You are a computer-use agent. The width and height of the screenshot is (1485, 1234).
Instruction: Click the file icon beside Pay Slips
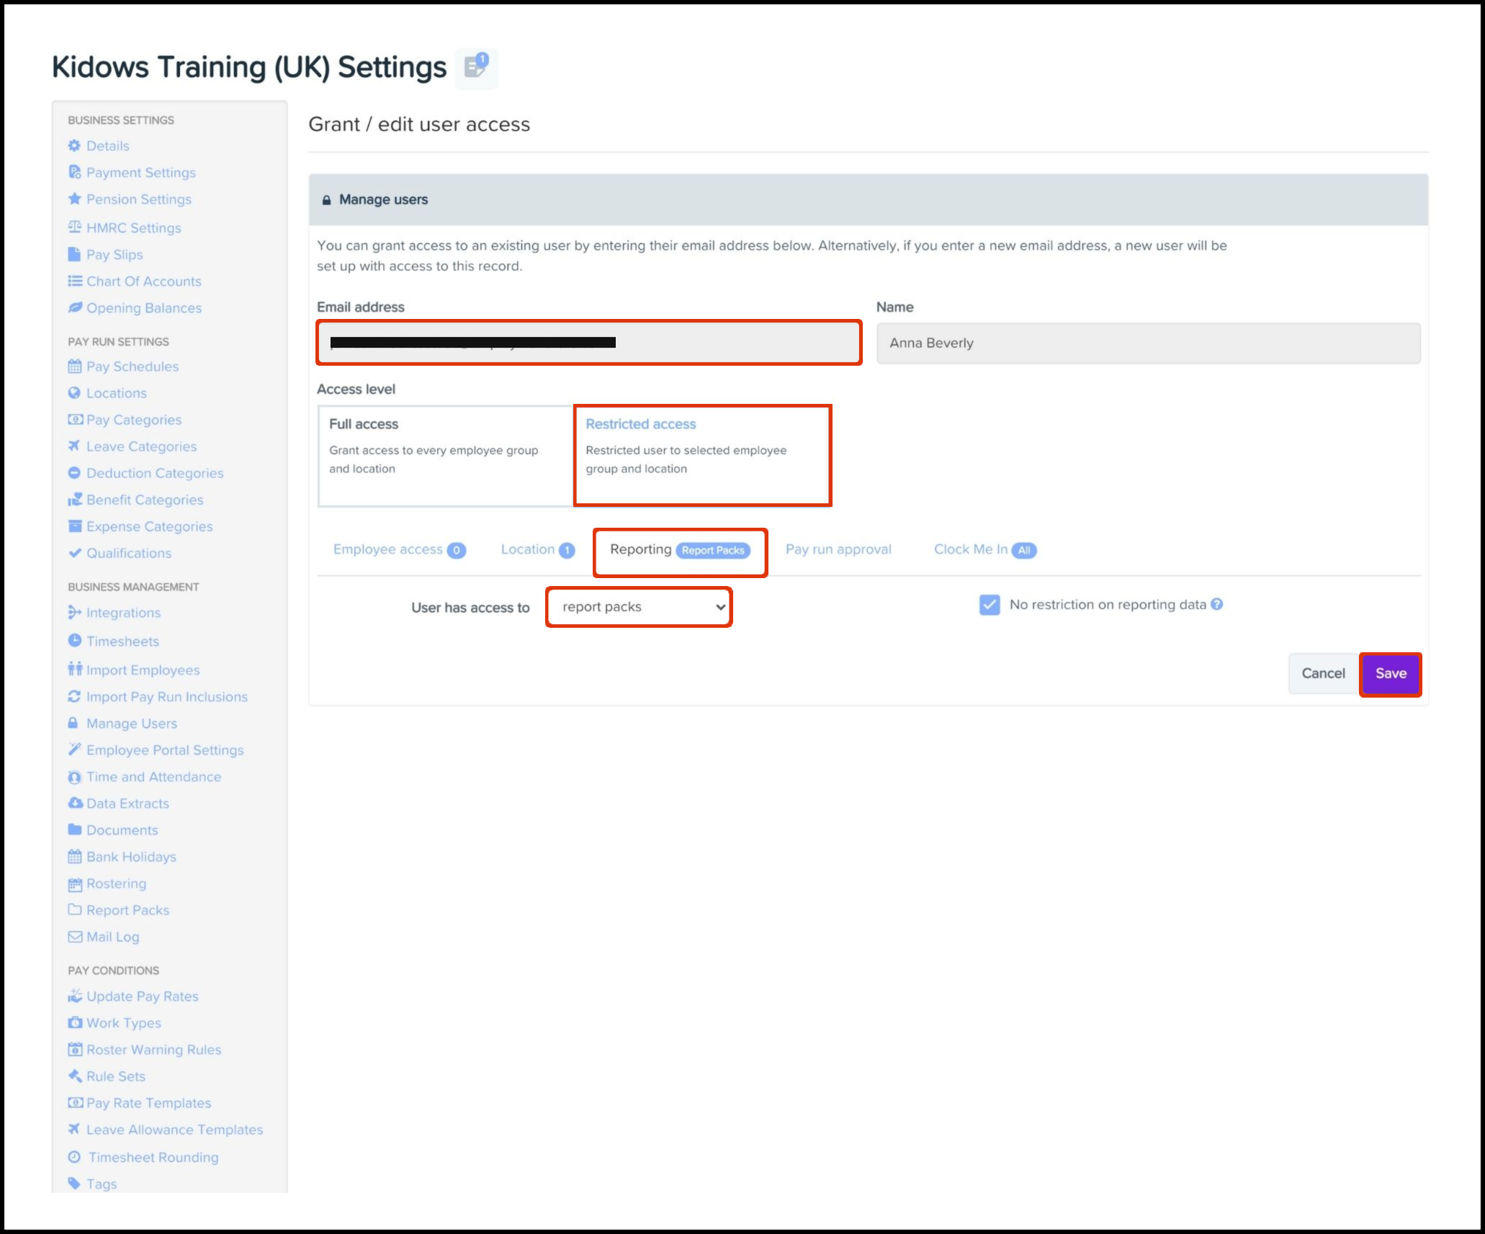pos(74,254)
